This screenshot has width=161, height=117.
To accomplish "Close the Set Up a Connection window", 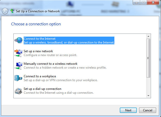I will coord(153,2).
